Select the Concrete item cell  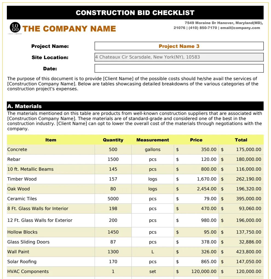[x=51, y=149]
